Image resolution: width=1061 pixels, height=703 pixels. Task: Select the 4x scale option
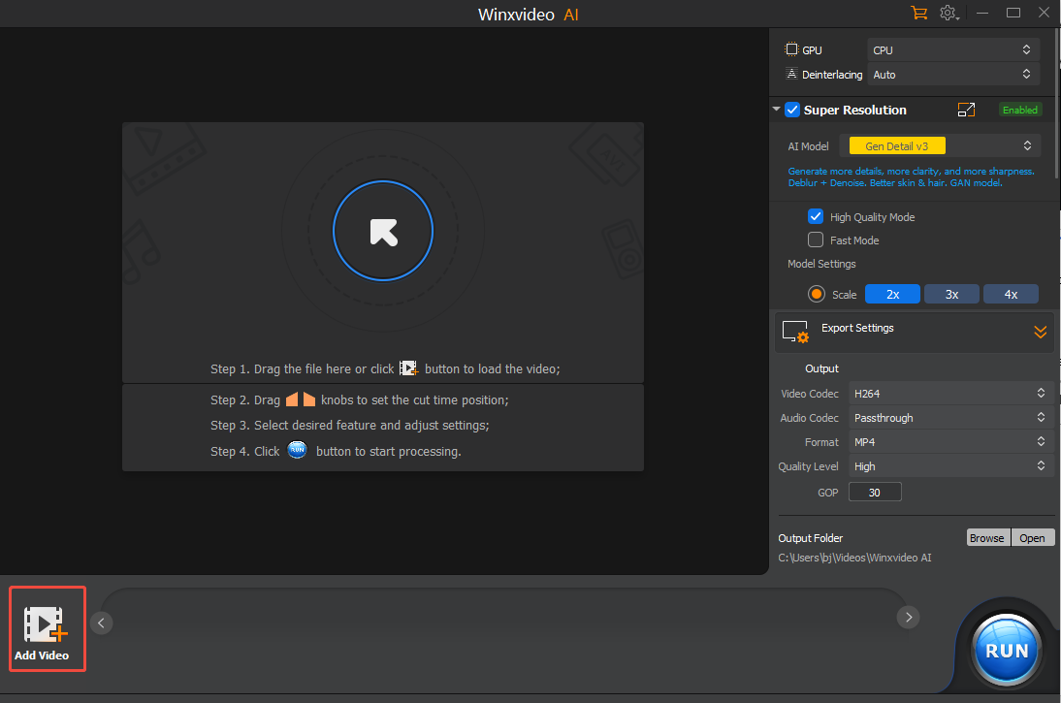coord(1011,293)
